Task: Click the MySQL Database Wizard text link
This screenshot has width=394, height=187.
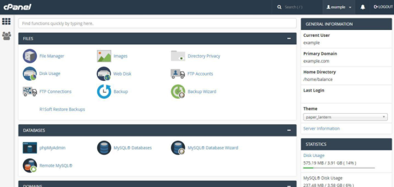Action: 213,148
